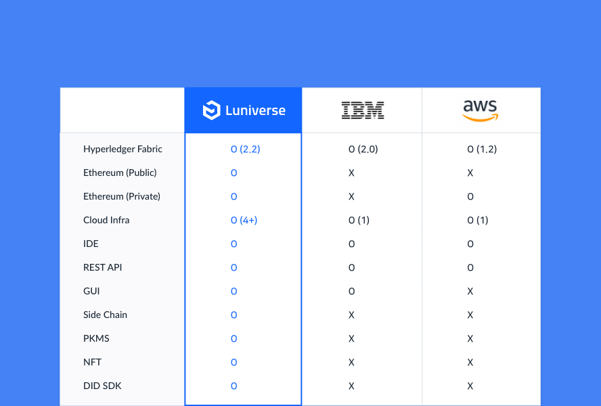The width and height of the screenshot is (601, 406).
Task: Select the O (1.2) cell under AWS
Action: [x=482, y=149]
